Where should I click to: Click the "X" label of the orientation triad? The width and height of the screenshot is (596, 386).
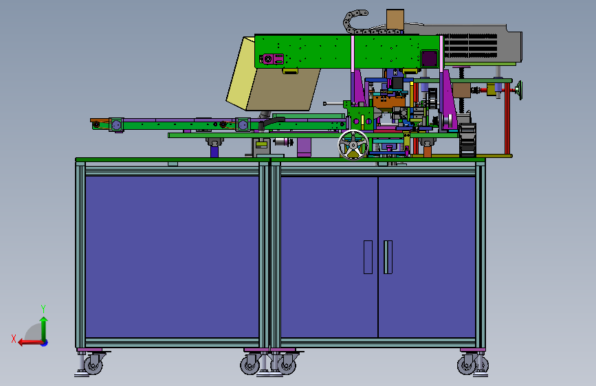point(14,339)
